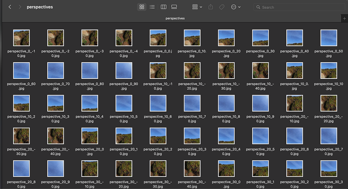
Task: Switch to gallery view
Action: (x=174, y=7)
